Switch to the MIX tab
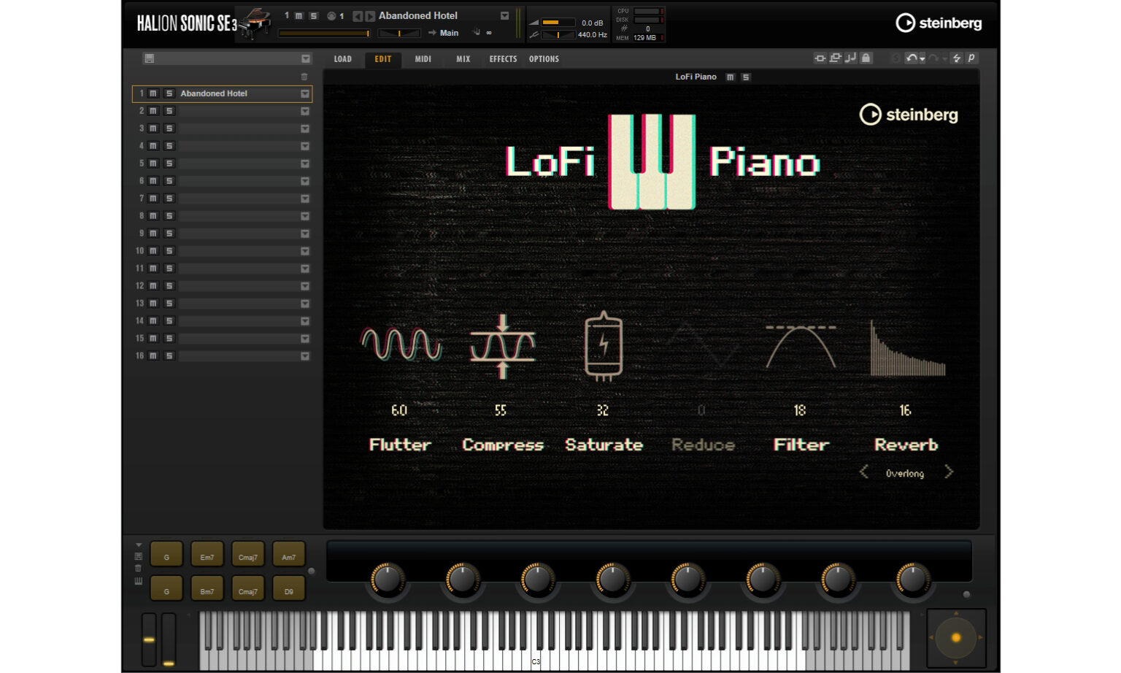This screenshot has height=673, width=1121. coord(463,59)
